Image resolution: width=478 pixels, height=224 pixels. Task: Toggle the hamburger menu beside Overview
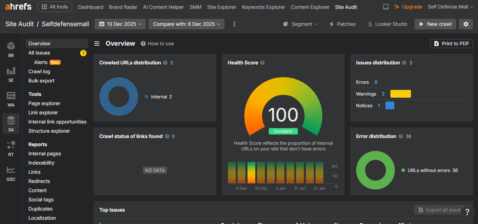point(96,44)
